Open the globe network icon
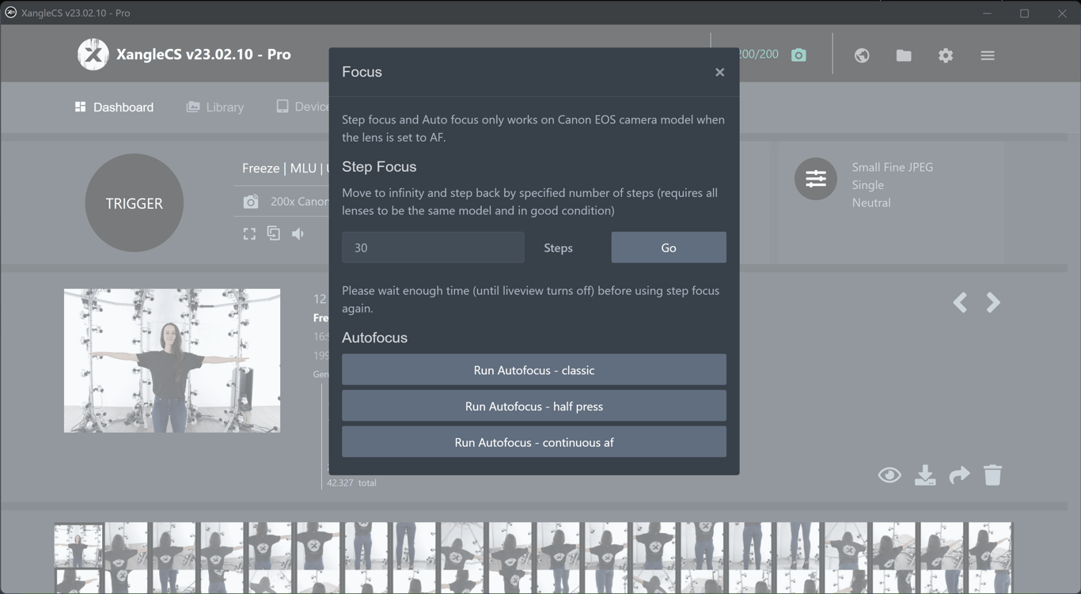Screen dimensions: 1081x594 [x=862, y=55]
